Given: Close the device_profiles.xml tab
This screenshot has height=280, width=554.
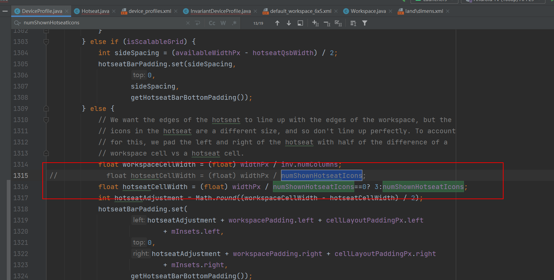Looking at the screenshot, I should [x=176, y=11].
